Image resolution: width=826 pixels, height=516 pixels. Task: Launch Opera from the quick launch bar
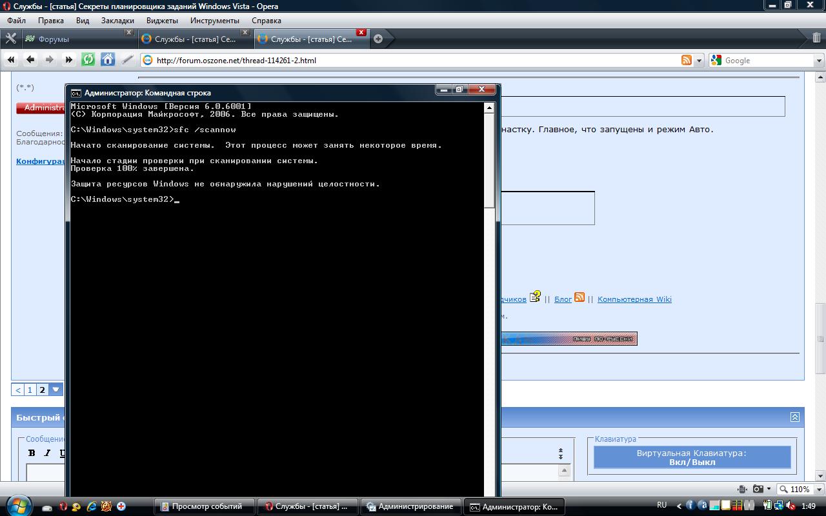(x=63, y=506)
